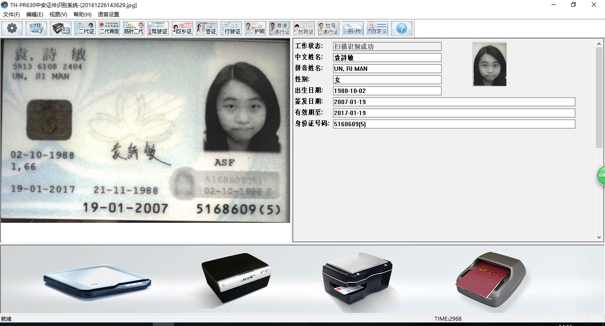Select the 回乡证 home return permit type
Viewport: 605px width, 326px height.
(182, 28)
